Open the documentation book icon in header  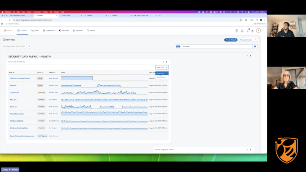(x=236, y=31)
